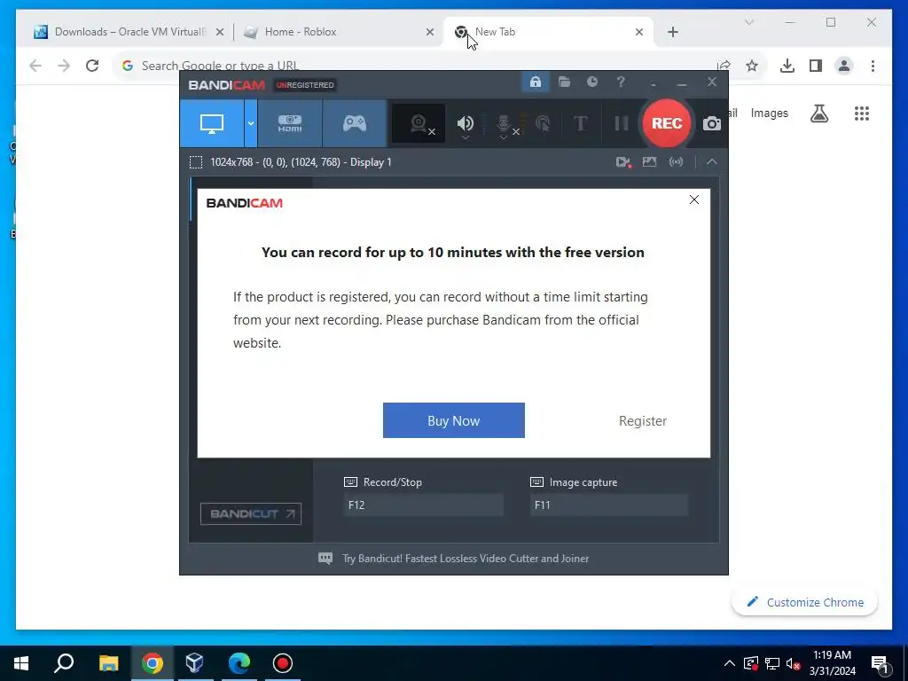Toggle the mouse click effect icon

[544, 123]
